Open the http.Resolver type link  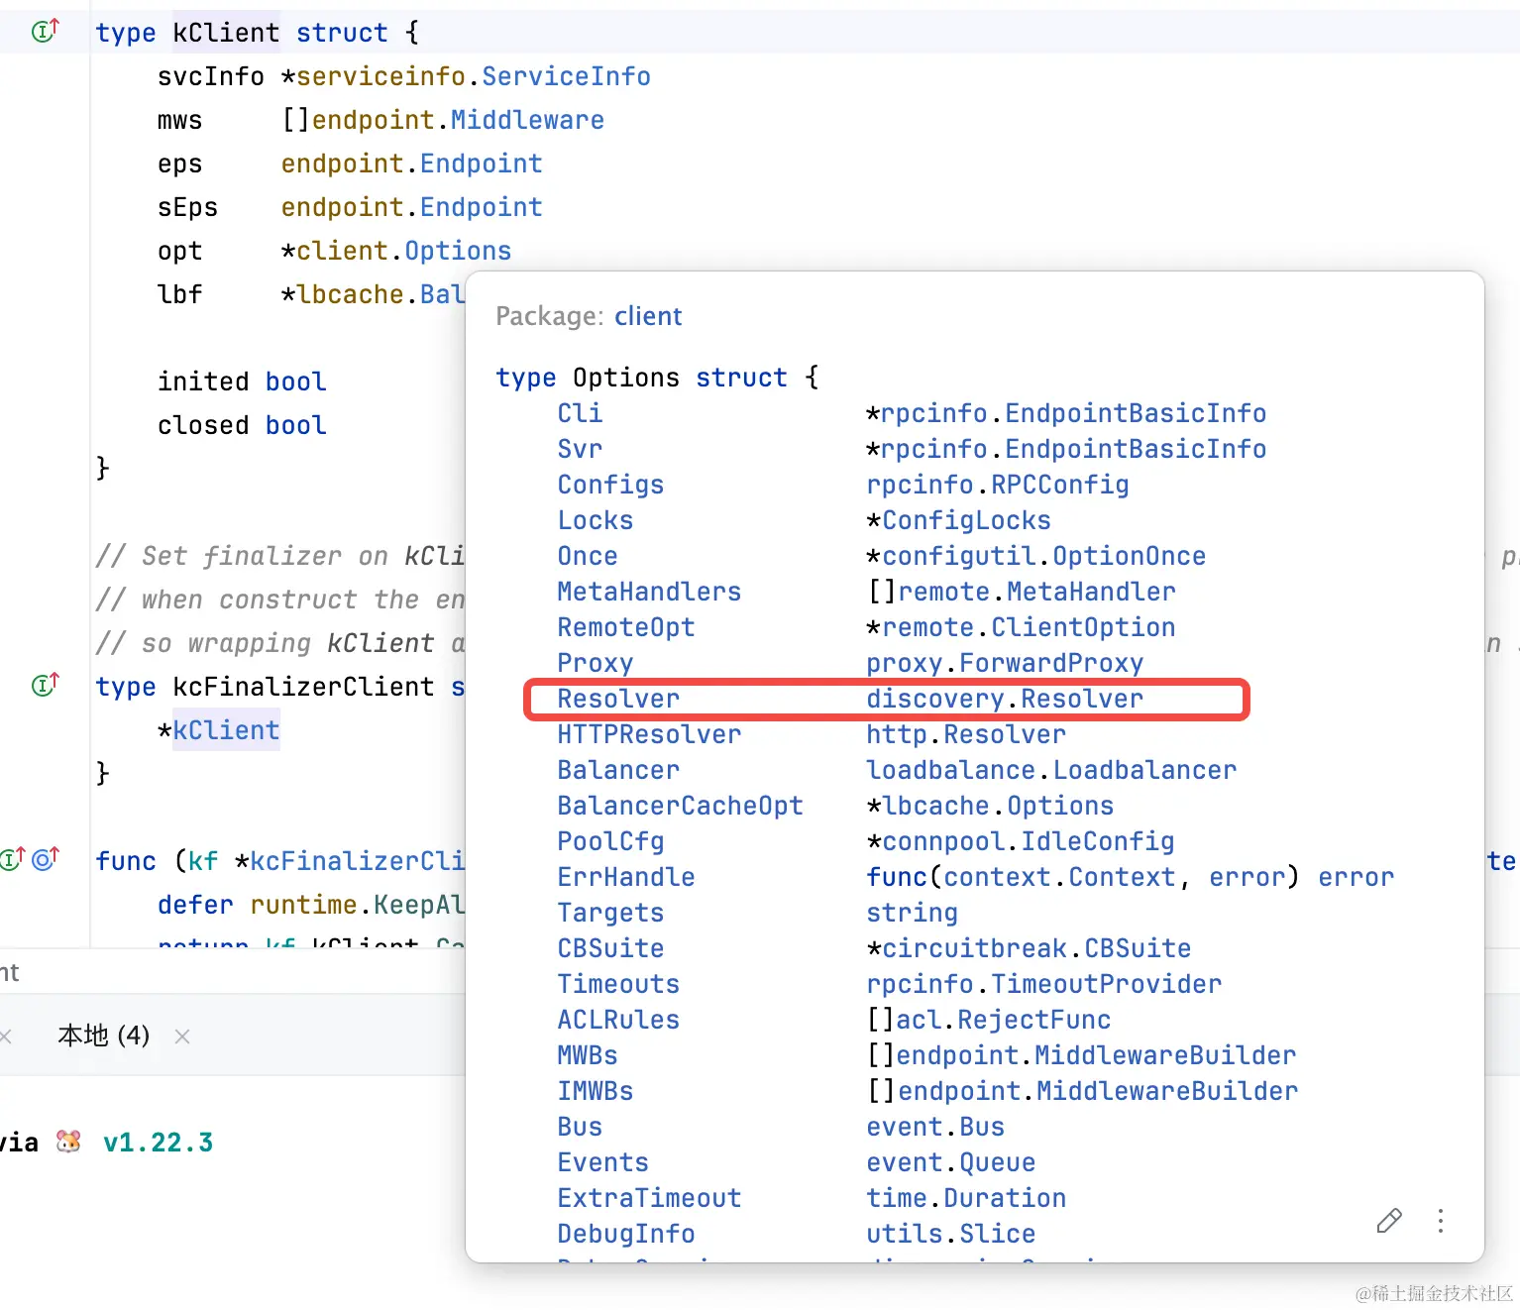(x=966, y=734)
